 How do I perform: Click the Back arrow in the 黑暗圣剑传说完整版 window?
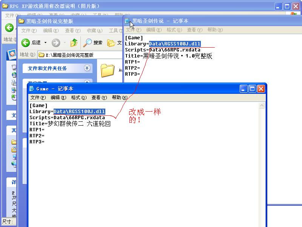(26, 43)
